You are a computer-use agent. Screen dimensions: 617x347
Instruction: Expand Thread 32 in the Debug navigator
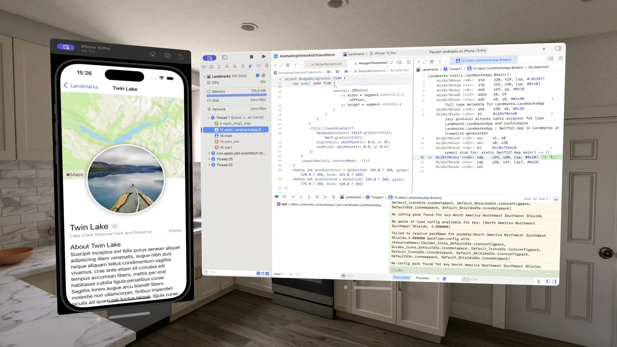tap(209, 165)
